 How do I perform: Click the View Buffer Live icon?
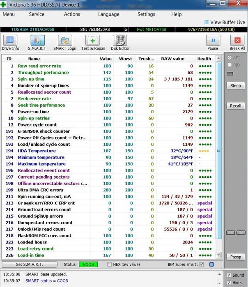point(207,22)
